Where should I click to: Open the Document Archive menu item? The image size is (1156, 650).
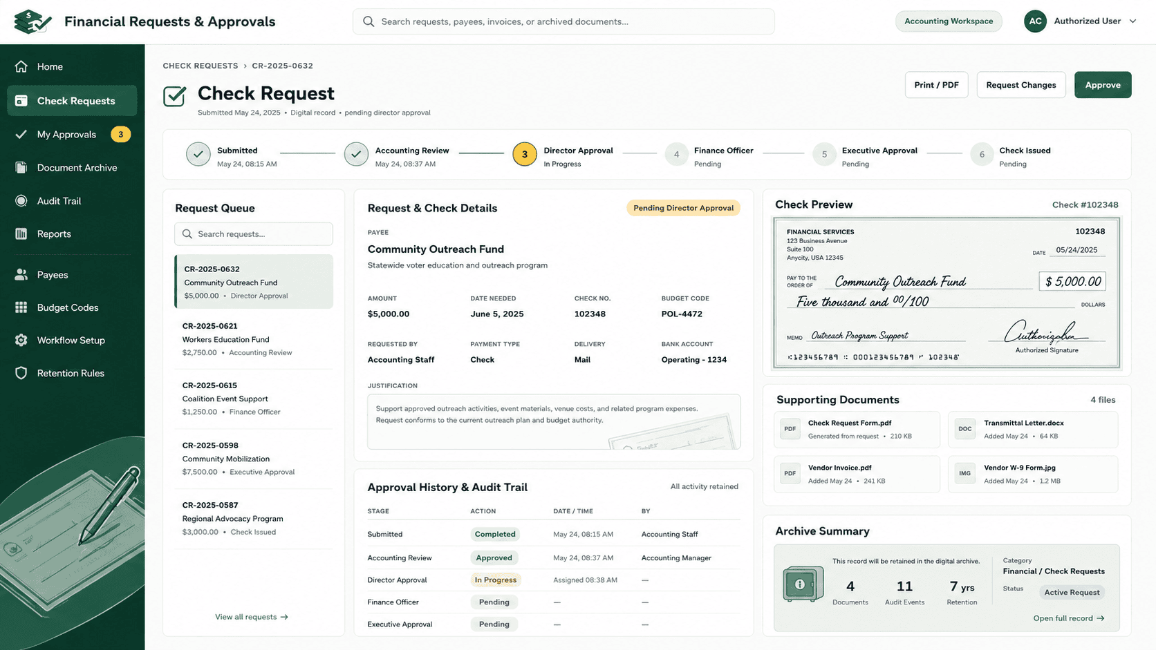(72, 168)
